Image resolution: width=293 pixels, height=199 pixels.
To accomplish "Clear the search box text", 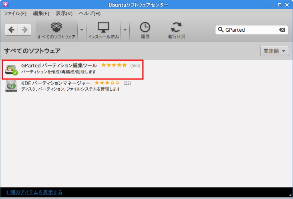I will pos(282,30).
